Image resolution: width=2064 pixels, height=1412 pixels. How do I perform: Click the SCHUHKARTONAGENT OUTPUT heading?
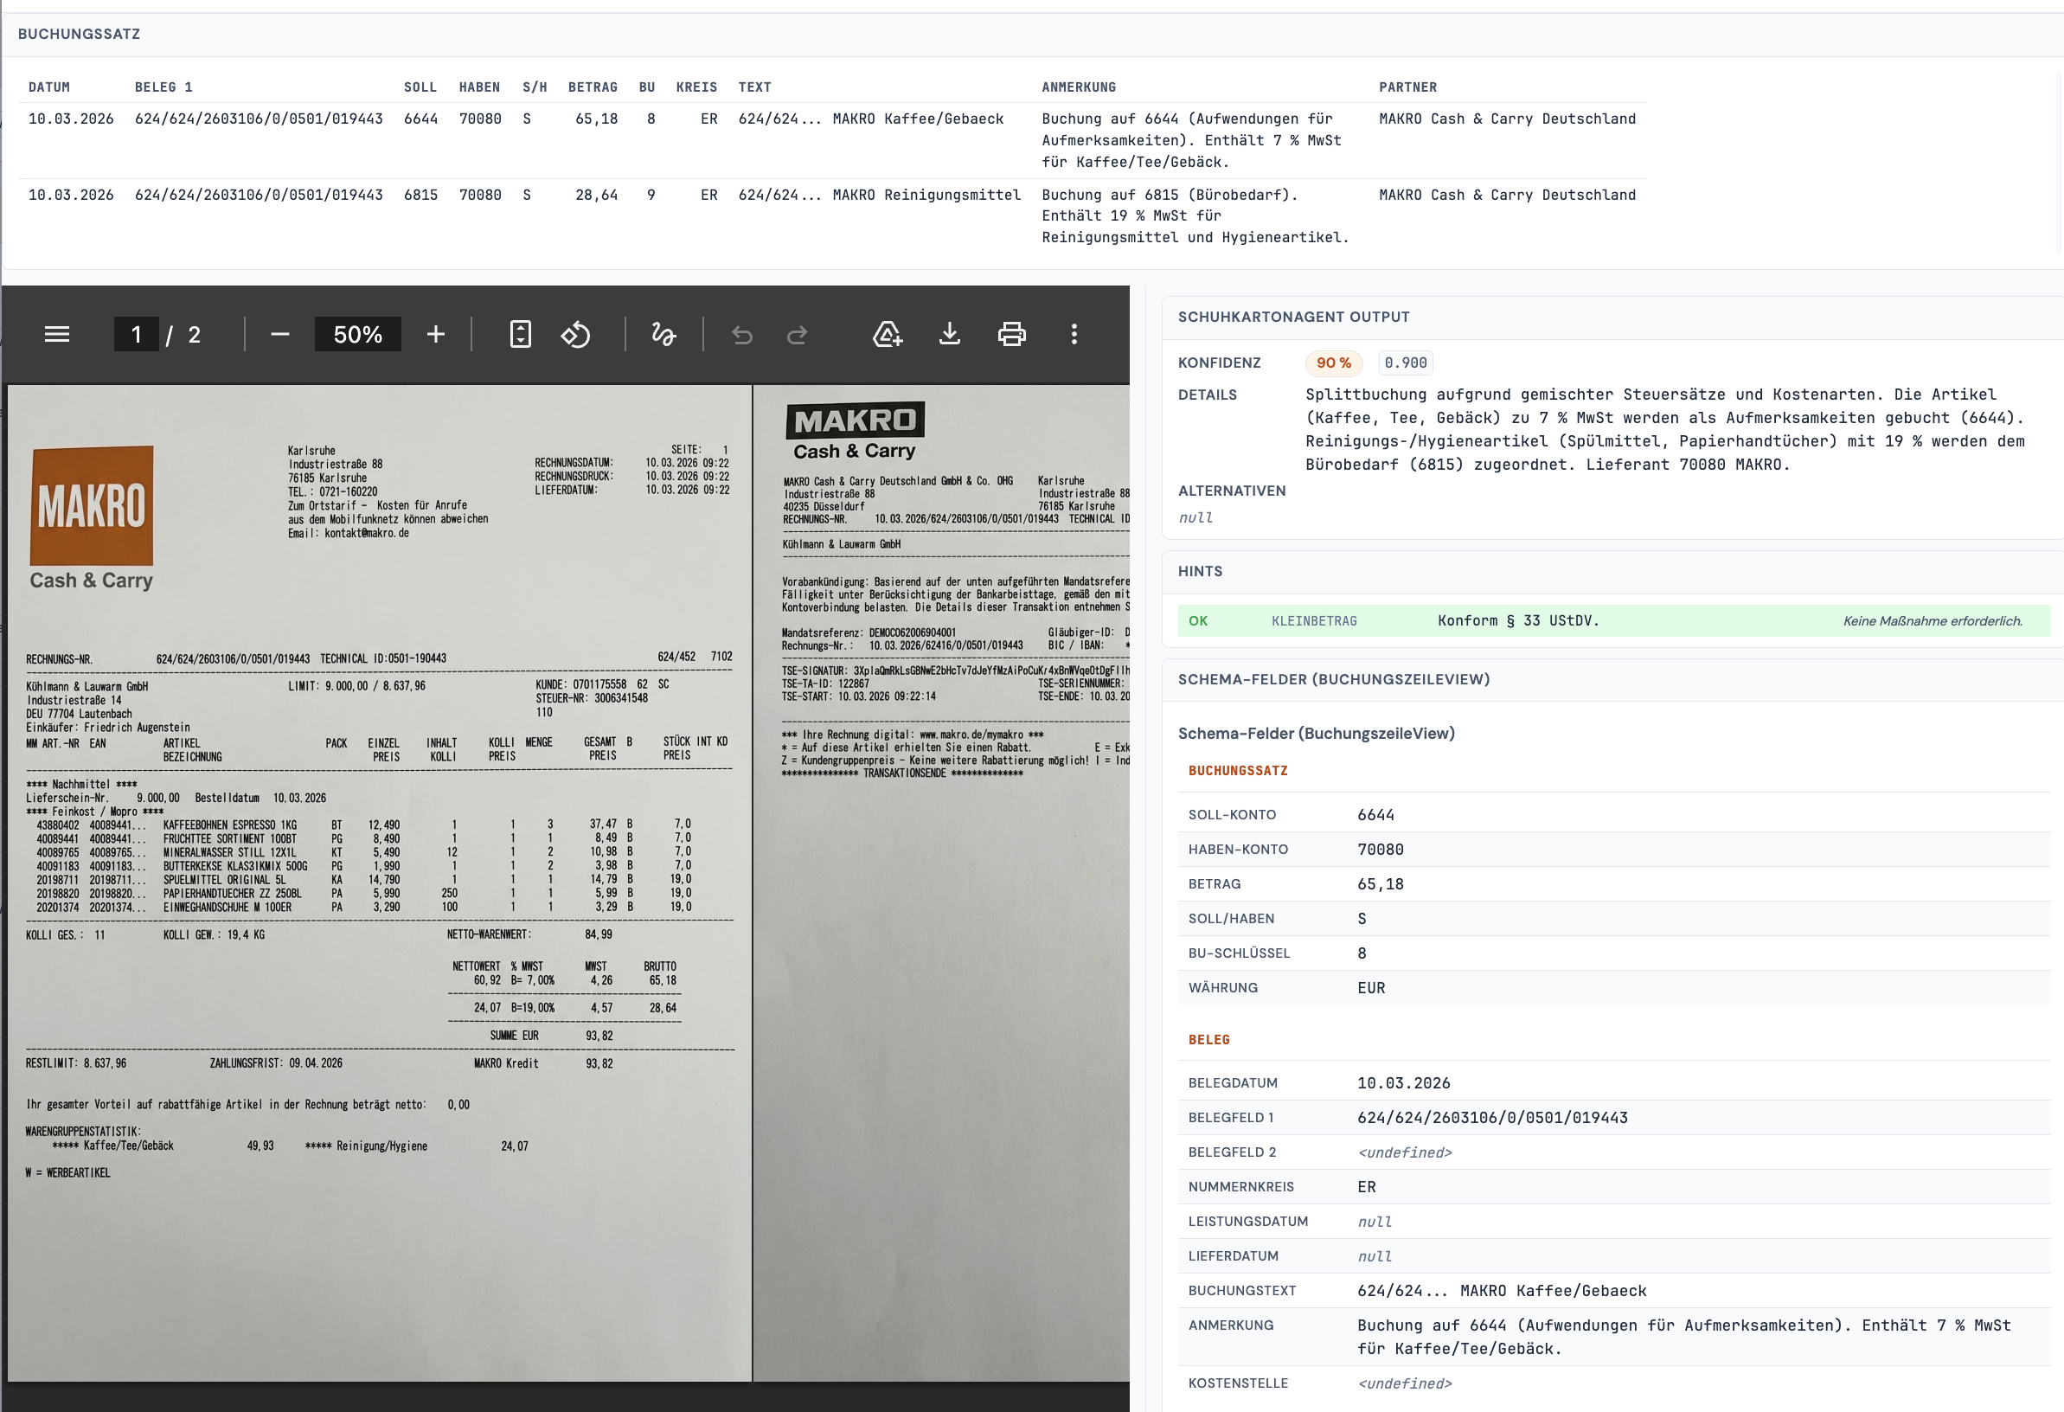click(x=1293, y=317)
